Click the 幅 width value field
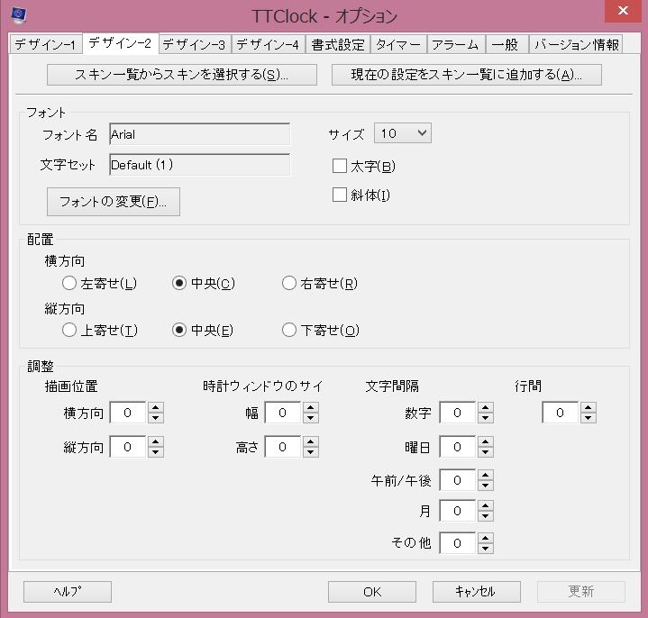Viewport: 648px width, 618px height. point(283,413)
